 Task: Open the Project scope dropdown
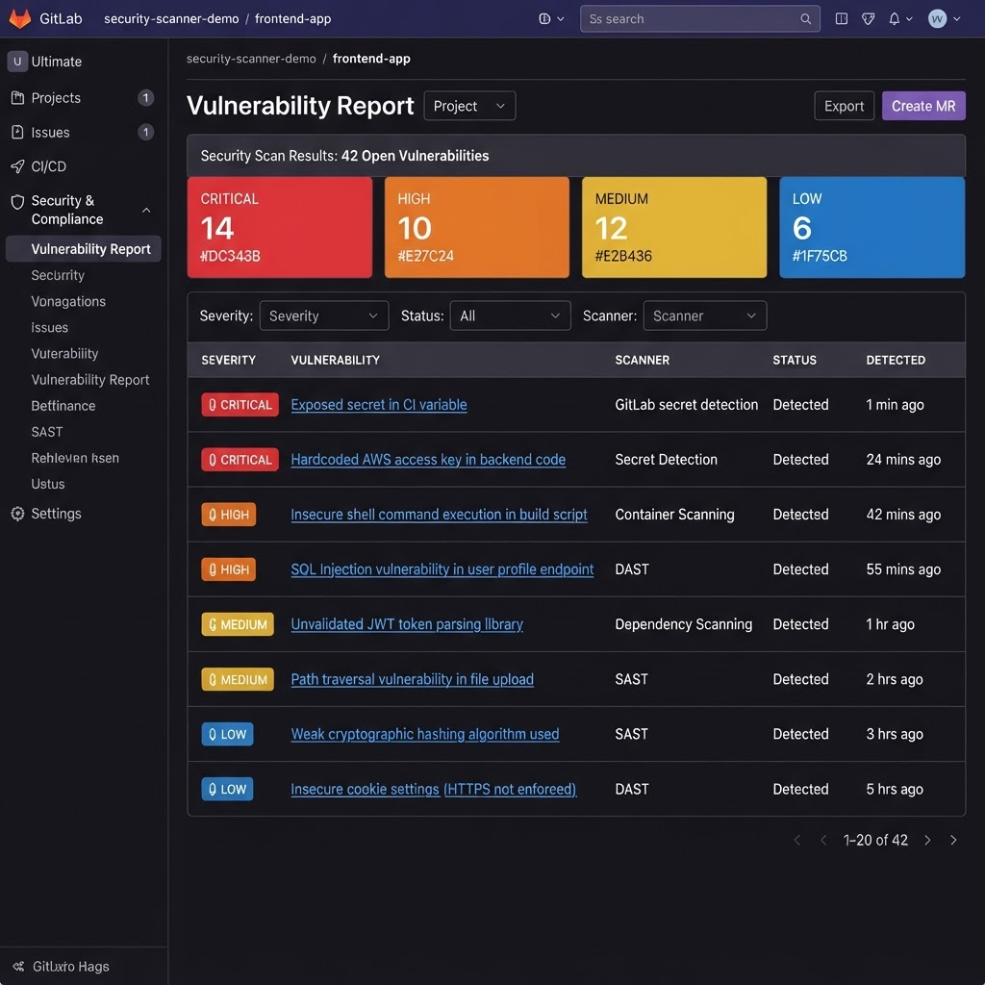pyautogui.click(x=469, y=106)
